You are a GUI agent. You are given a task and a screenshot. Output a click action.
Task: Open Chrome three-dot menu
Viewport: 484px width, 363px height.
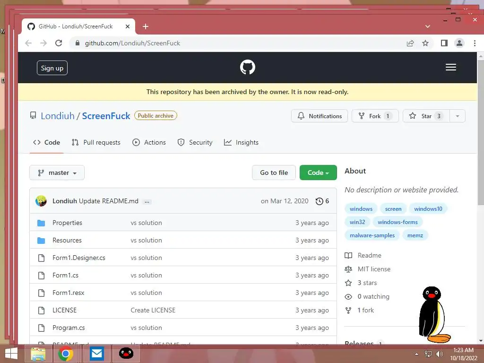[475, 43]
